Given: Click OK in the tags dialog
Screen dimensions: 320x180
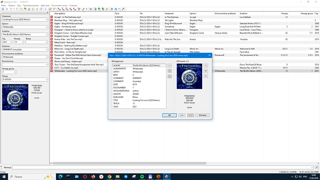Looking at the screenshot, I should click(169, 116).
